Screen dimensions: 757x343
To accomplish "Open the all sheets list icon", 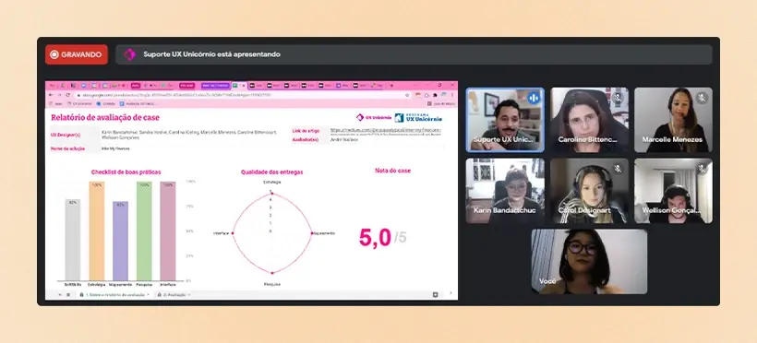I will coord(67,294).
